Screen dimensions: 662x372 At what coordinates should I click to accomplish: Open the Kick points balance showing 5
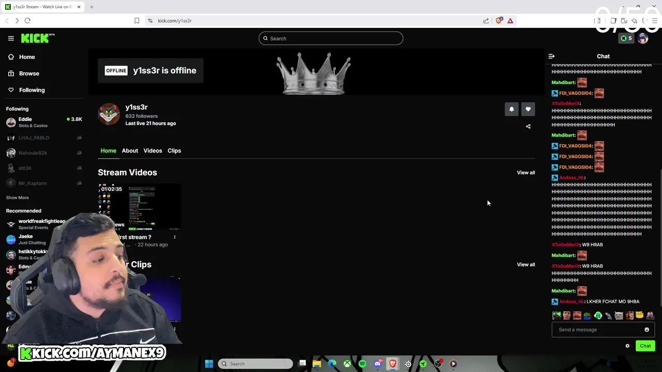626,38
